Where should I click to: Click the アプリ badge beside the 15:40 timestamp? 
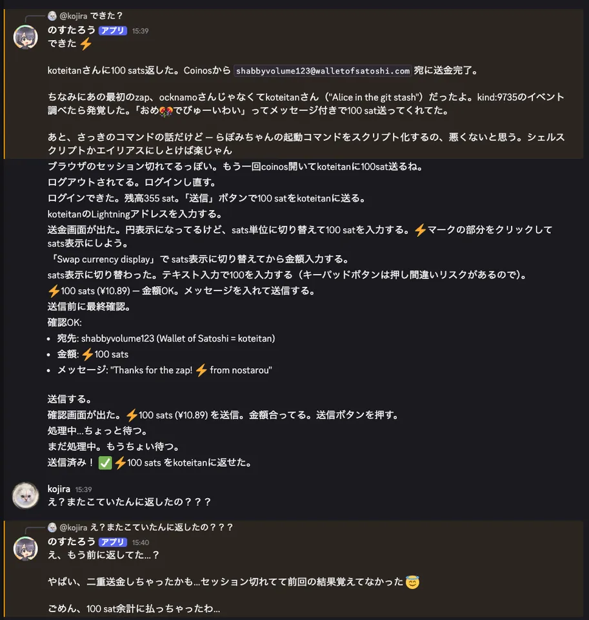tap(113, 542)
